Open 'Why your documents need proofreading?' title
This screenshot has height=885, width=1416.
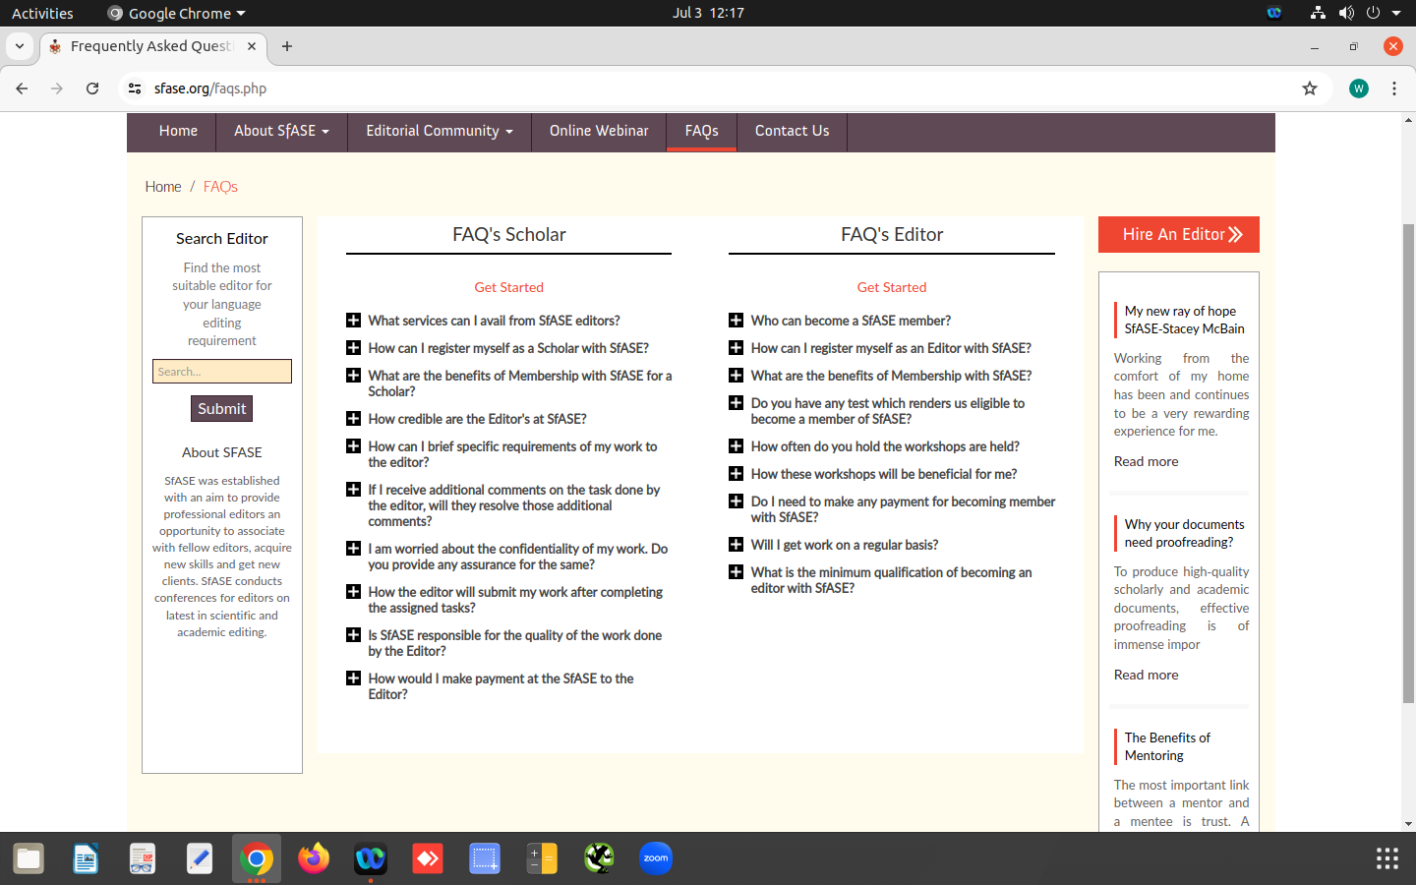click(x=1184, y=533)
